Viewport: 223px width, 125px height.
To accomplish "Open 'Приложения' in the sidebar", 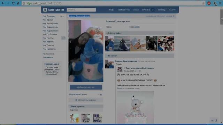I will (x=48, y=54).
